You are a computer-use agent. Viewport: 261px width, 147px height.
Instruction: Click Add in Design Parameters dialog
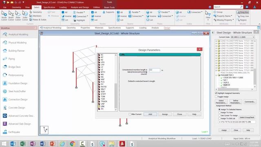tap(150, 114)
